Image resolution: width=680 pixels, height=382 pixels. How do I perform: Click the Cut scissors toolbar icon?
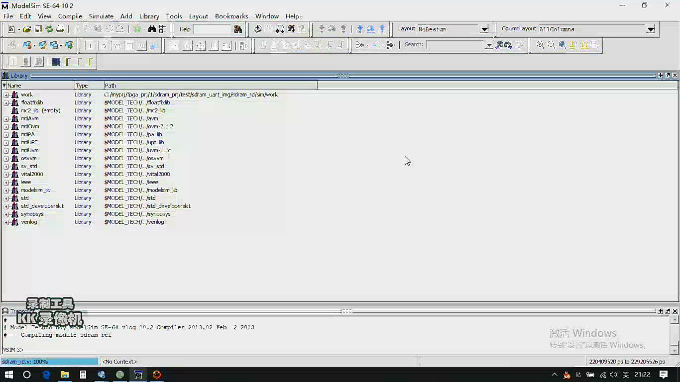(77, 29)
